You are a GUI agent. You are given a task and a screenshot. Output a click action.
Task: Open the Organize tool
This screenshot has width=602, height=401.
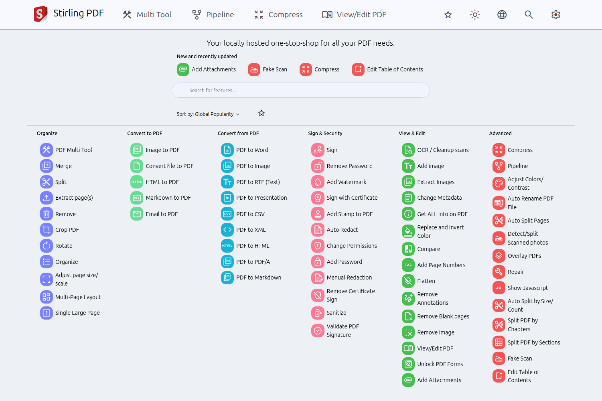point(59,262)
